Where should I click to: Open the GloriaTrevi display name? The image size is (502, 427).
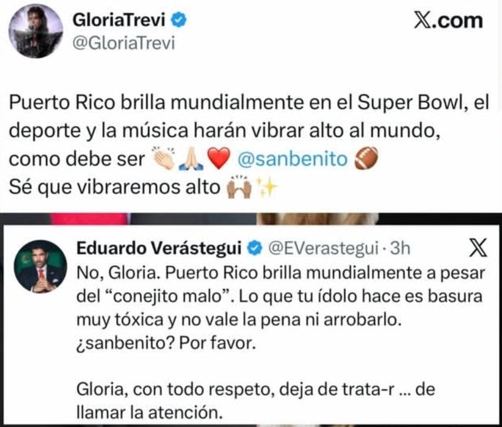(119, 20)
